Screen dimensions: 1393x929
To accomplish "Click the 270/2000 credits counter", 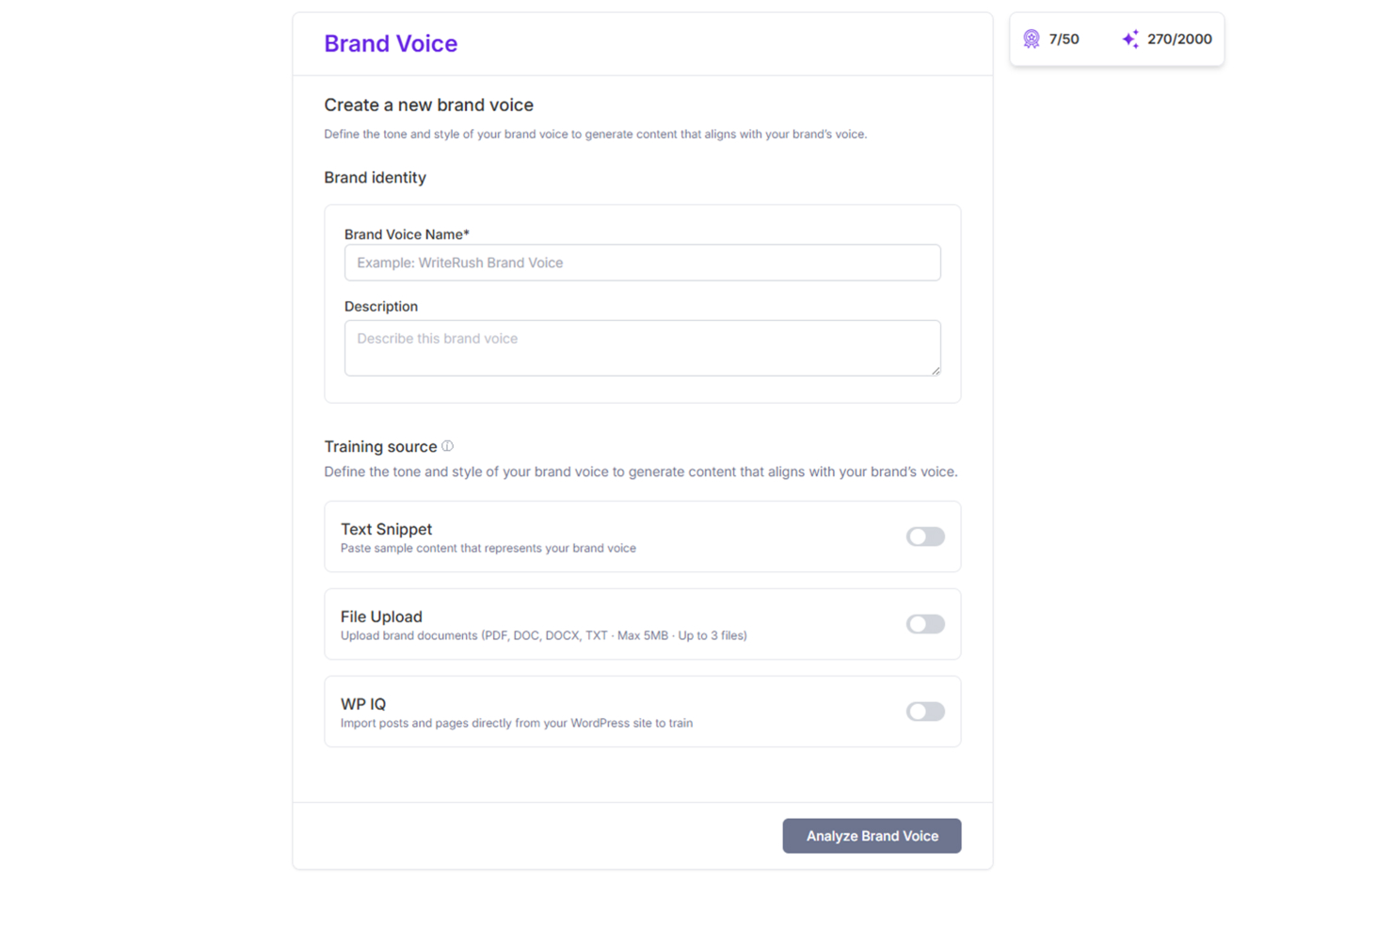I will (x=1179, y=39).
